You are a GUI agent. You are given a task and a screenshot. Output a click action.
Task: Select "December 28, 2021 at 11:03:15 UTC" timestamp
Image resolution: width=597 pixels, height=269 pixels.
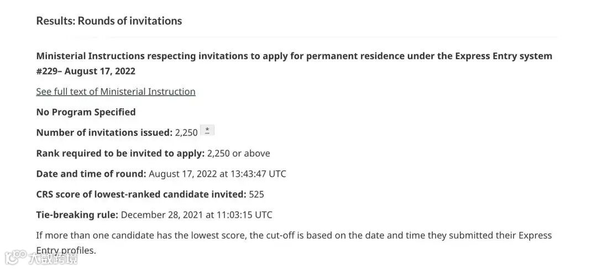pos(196,215)
